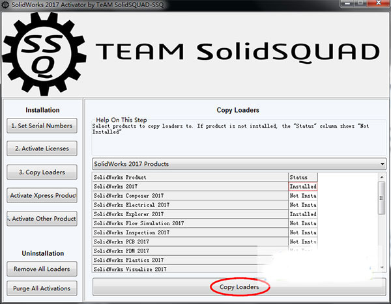
Task: Click the Status column header
Action: click(303, 177)
